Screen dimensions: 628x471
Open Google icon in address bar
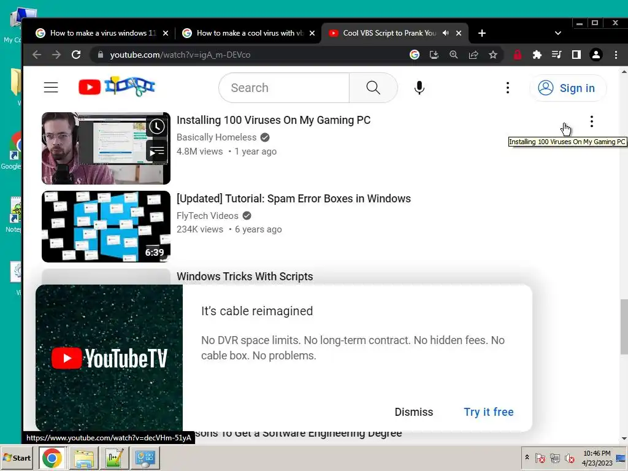point(415,55)
